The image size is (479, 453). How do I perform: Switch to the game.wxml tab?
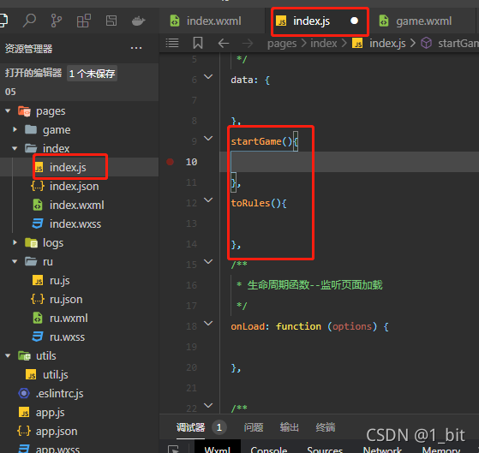(x=416, y=21)
